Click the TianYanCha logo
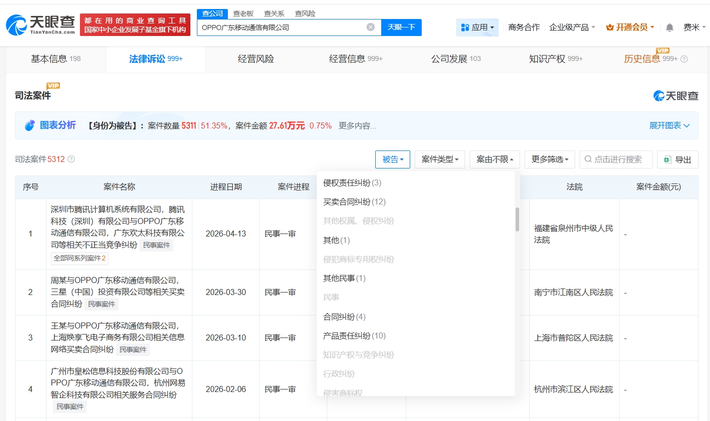710x421 pixels. (x=40, y=24)
